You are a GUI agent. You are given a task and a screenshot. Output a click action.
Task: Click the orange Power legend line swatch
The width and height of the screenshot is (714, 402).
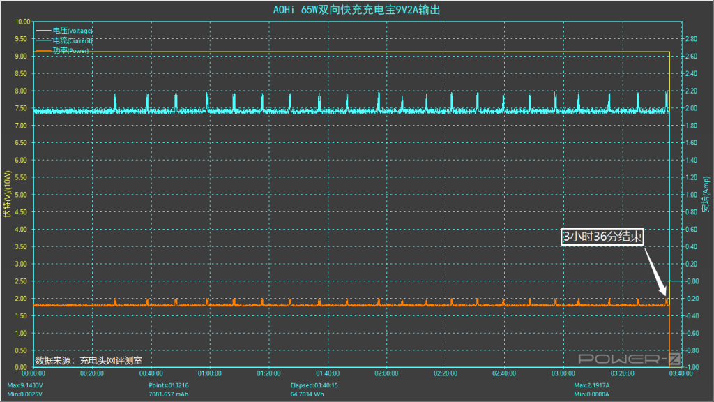pyautogui.click(x=43, y=50)
